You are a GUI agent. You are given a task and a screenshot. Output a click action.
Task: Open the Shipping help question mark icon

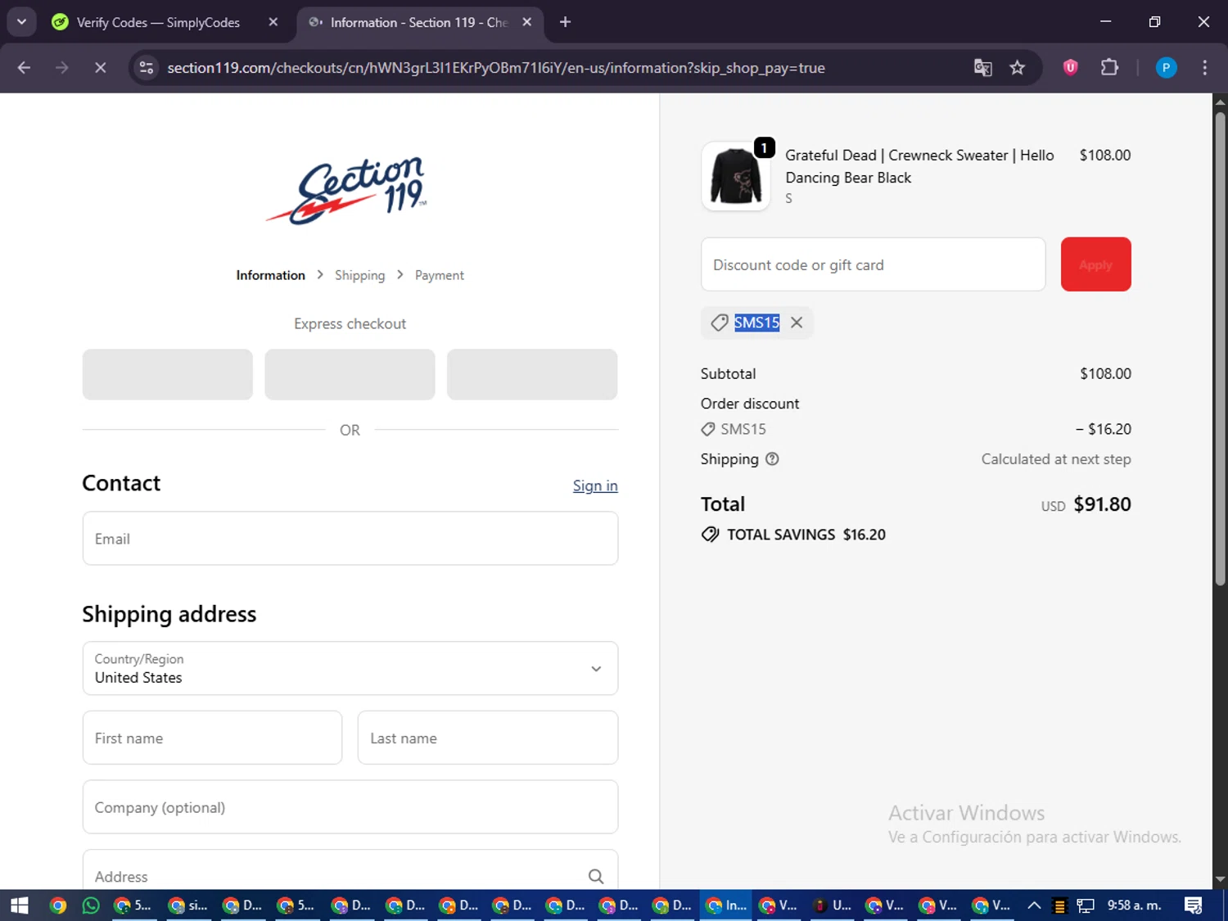pyautogui.click(x=772, y=459)
